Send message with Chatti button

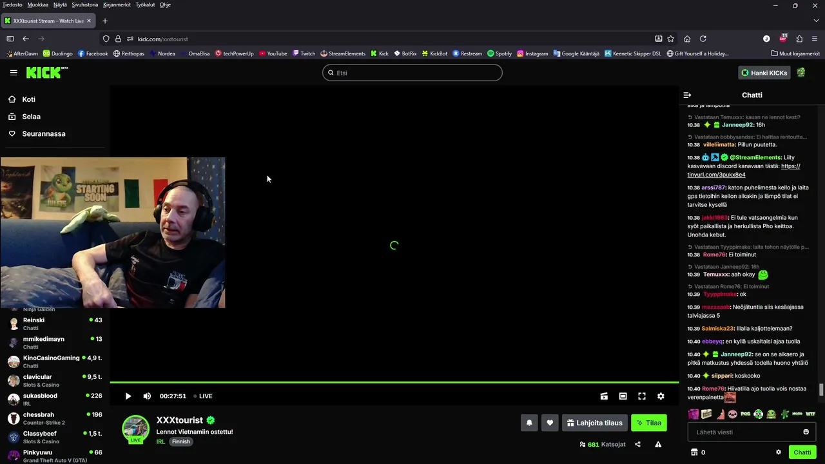pos(802,452)
